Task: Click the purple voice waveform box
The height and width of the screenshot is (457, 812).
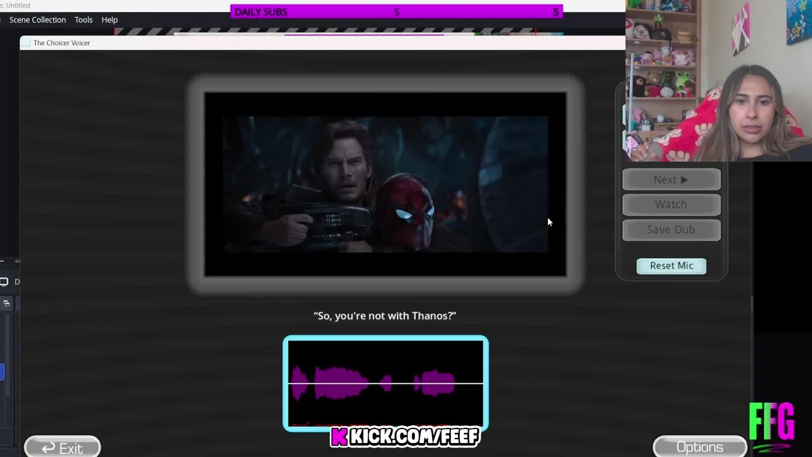Action: click(x=386, y=383)
